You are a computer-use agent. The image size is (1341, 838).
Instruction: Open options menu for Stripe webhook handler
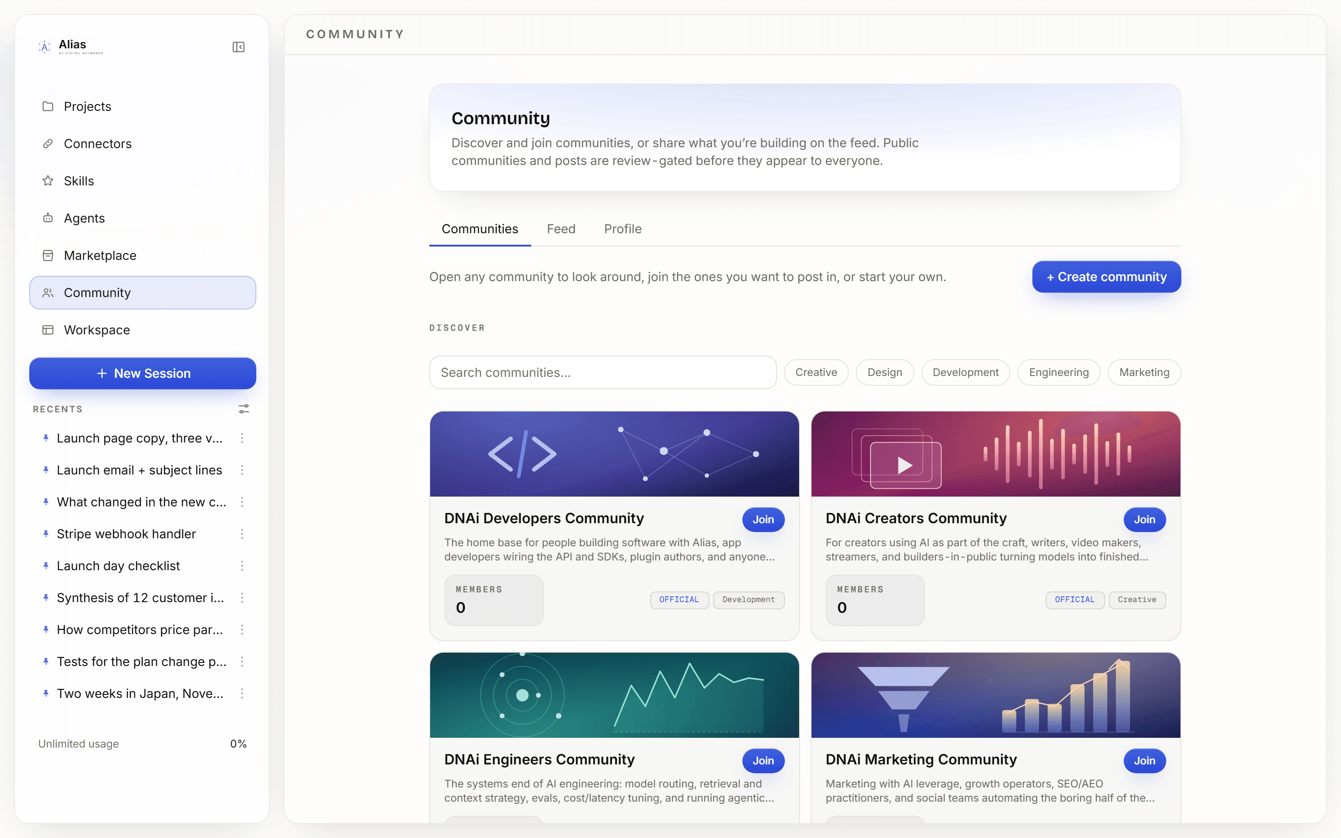click(242, 534)
